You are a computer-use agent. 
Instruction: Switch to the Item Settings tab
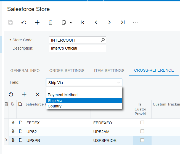(x=109, y=71)
